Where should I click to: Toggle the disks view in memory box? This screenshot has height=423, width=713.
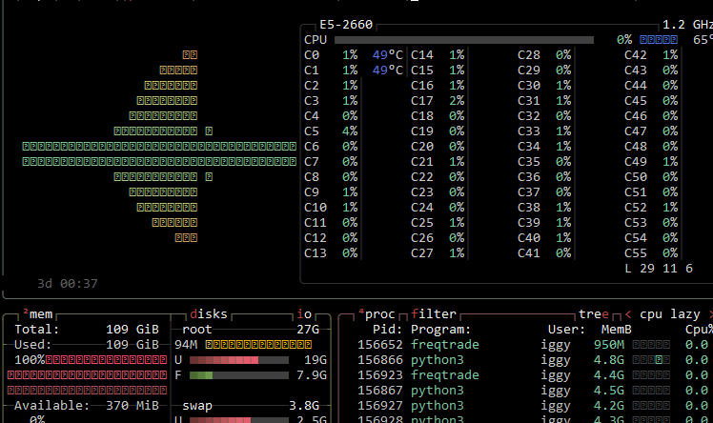[x=208, y=314]
